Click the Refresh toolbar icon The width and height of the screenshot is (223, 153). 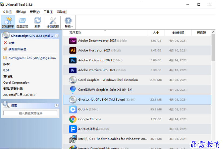[38, 22]
